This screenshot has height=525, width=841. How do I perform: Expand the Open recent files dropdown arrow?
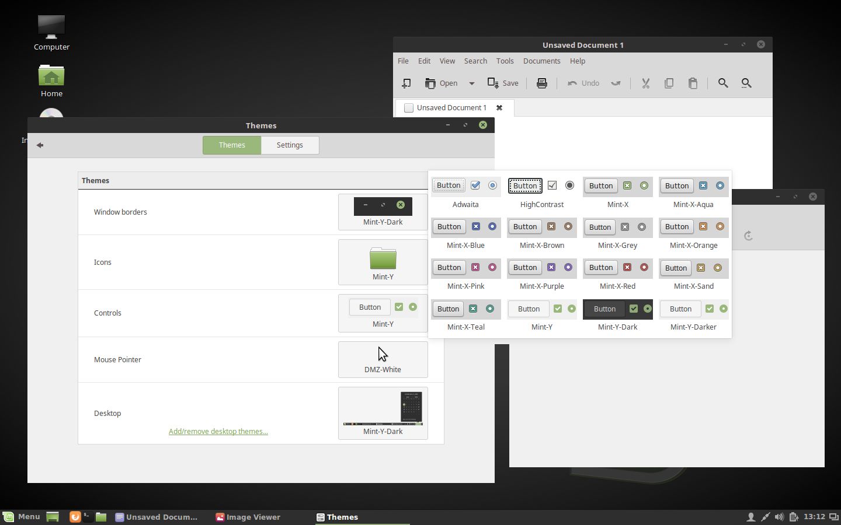pos(472,83)
